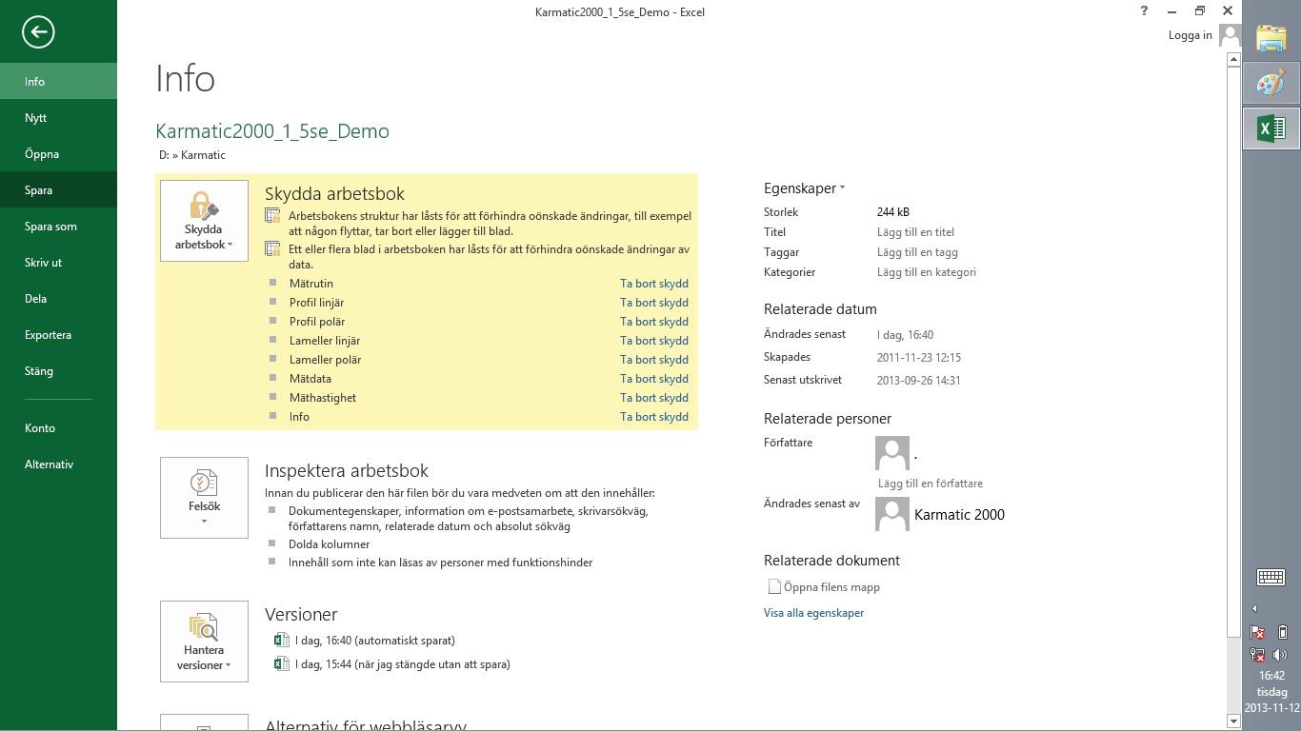Click Visa alla egenskaper link
Screen dimensions: 1301x731
(813, 613)
